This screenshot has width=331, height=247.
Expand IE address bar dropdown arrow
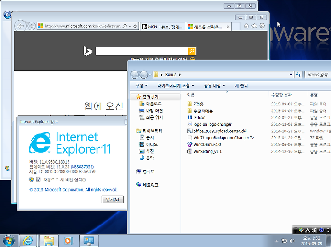point(130,26)
